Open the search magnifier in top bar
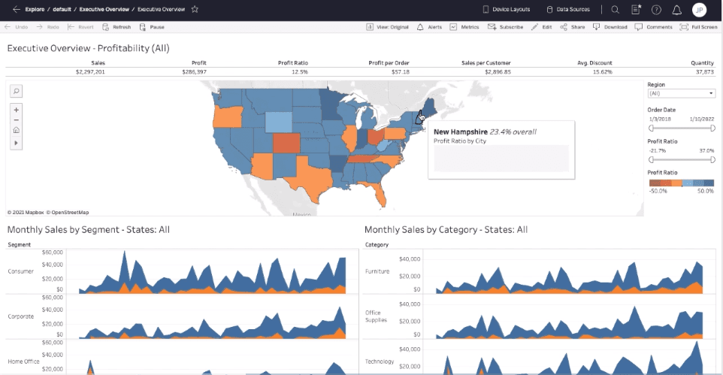This screenshot has width=723, height=375. 615,9
